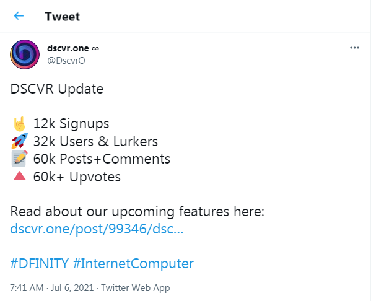Click the red upvote triangle emoji

coord(20,176)
